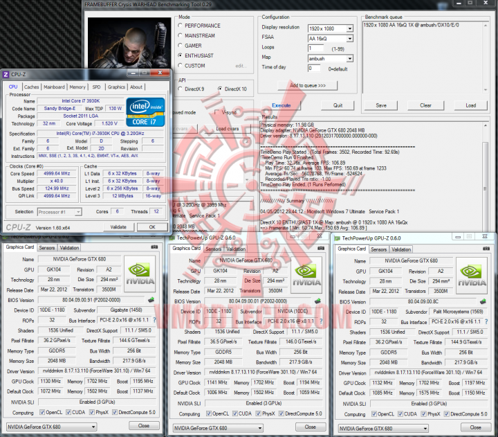Toggle OpenCL checkbox in Gigabyte GPU-Z window
The image size is (498, 437).
click(42, 412)
